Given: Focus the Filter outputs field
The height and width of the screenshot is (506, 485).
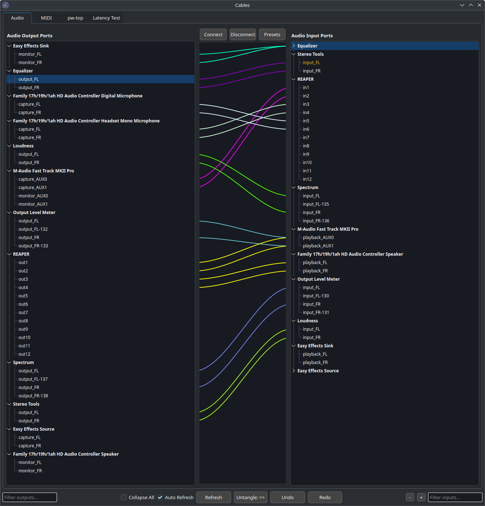Looking at the screenshot, I should click(30, 497).
